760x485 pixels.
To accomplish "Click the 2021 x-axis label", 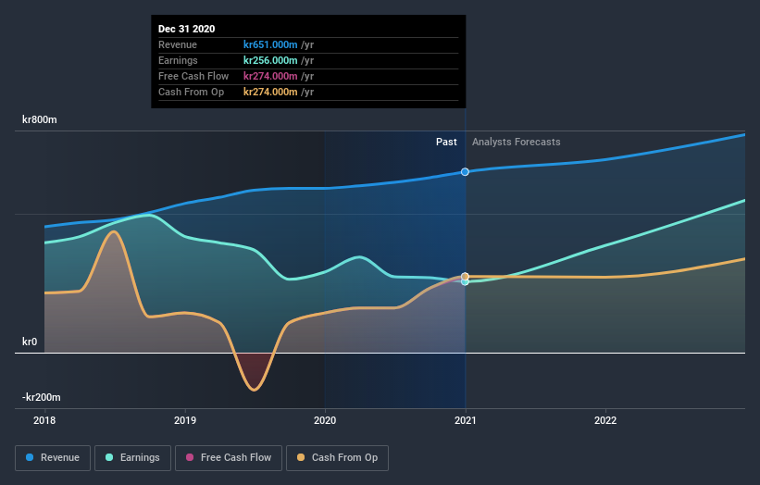I will pyautogui.click(x=466, y=420).
